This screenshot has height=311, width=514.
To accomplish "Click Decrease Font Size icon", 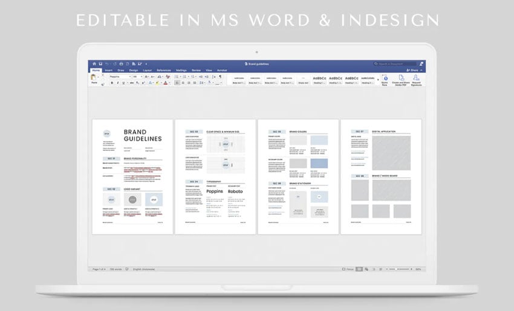I will pos(153,77).
